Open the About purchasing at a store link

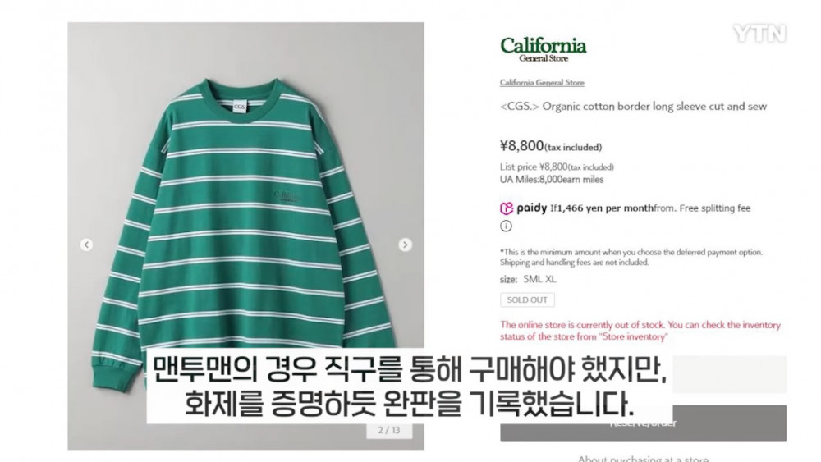coord(643,459)
